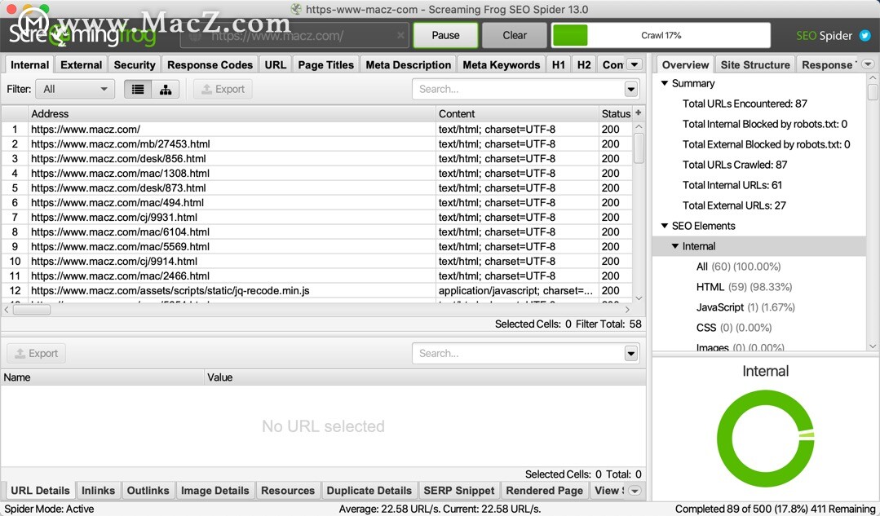Select row https://www.macz.com/desk/856.html
Image resolution: width=880 pixels, height=516 pixels.
point(316,158)
